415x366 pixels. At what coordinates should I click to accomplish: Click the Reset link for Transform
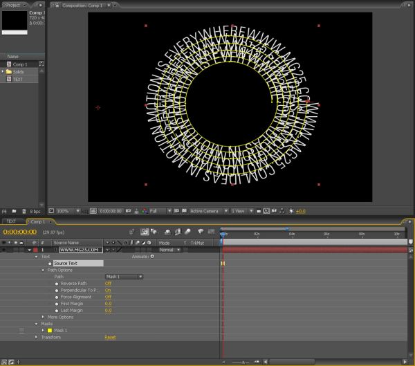[x=110, y=338]
